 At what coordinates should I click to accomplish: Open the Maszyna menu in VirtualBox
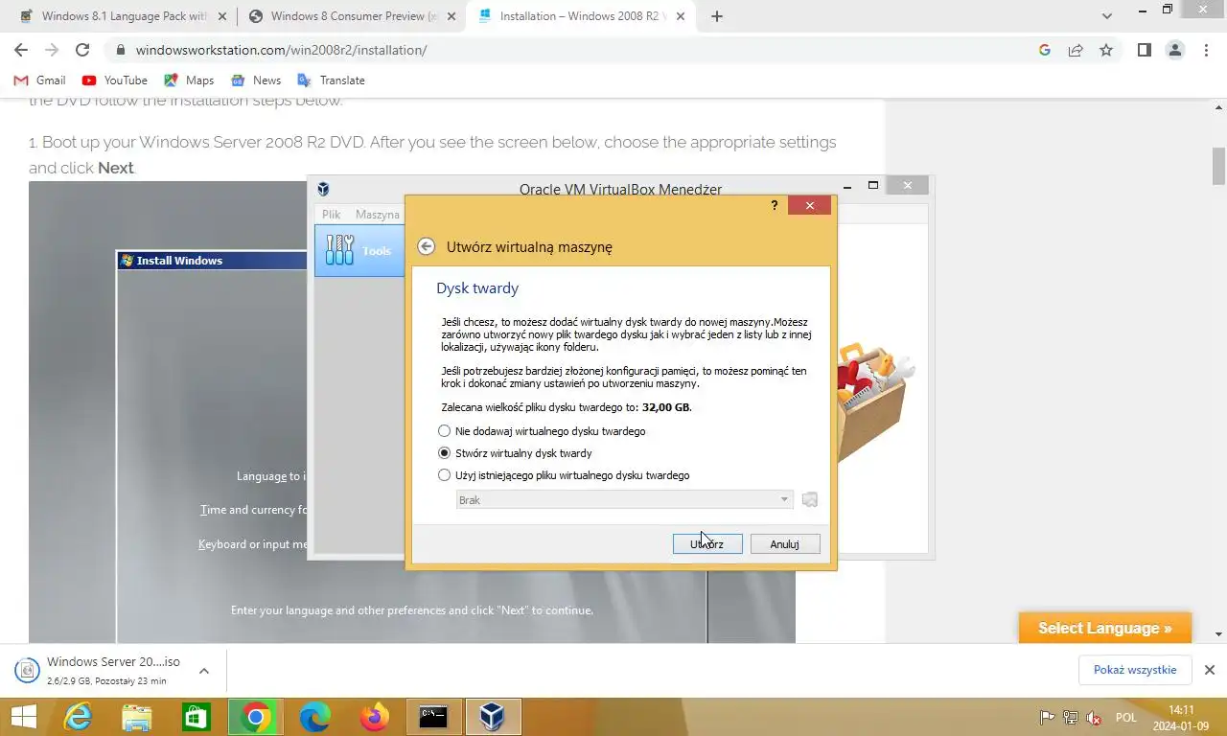(x=378, y=215)
